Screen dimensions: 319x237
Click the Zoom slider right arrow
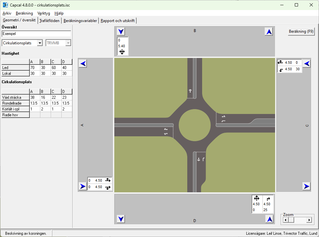(309, 220)
